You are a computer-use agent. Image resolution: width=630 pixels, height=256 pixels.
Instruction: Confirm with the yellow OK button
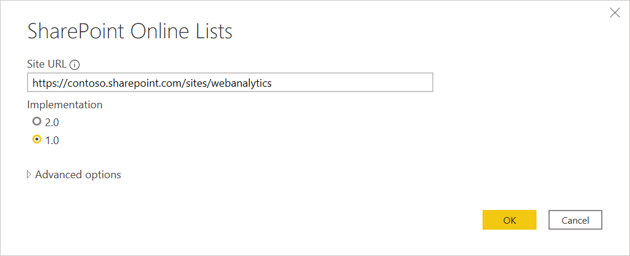(x=510, y=220)
